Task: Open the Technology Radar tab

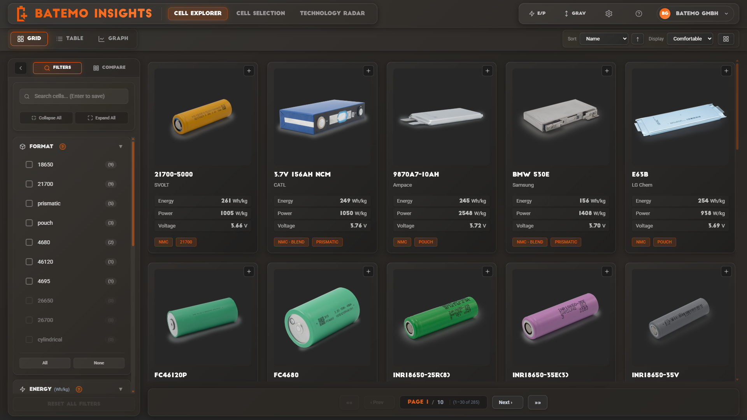Action: click(332, 13)
